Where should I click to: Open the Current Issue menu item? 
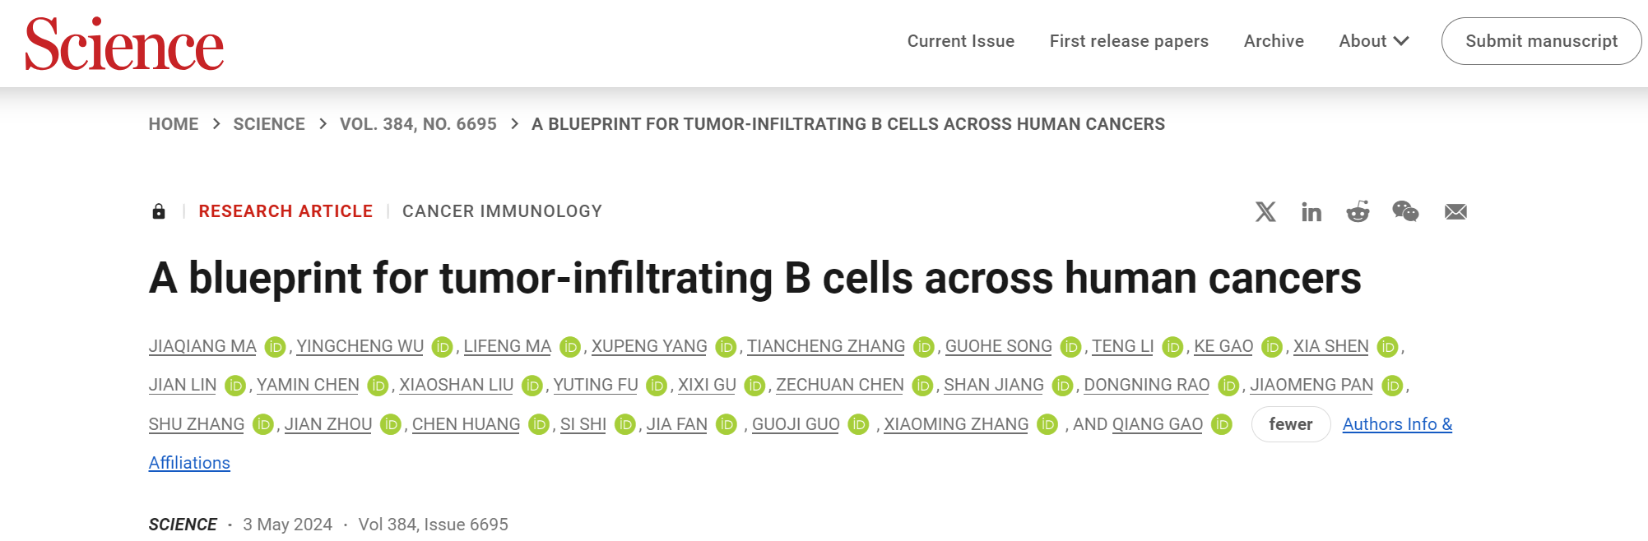[960, 41]
